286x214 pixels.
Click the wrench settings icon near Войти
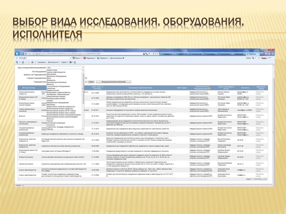(x=253, y=58)
